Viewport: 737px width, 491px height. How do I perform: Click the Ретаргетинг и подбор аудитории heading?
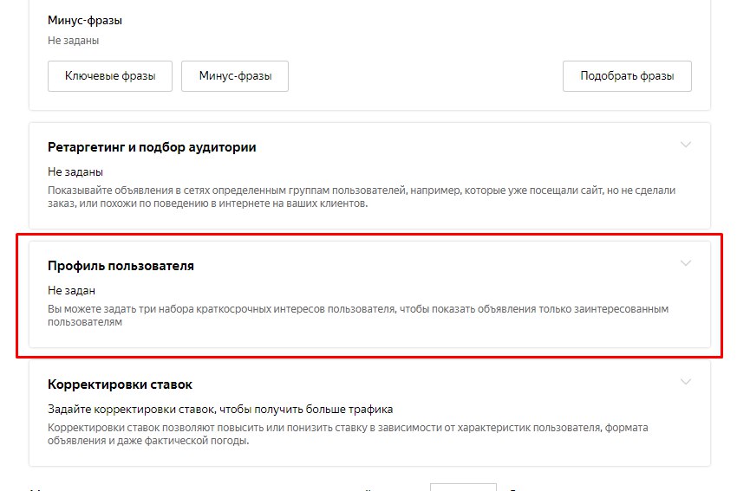coord(152,147)
